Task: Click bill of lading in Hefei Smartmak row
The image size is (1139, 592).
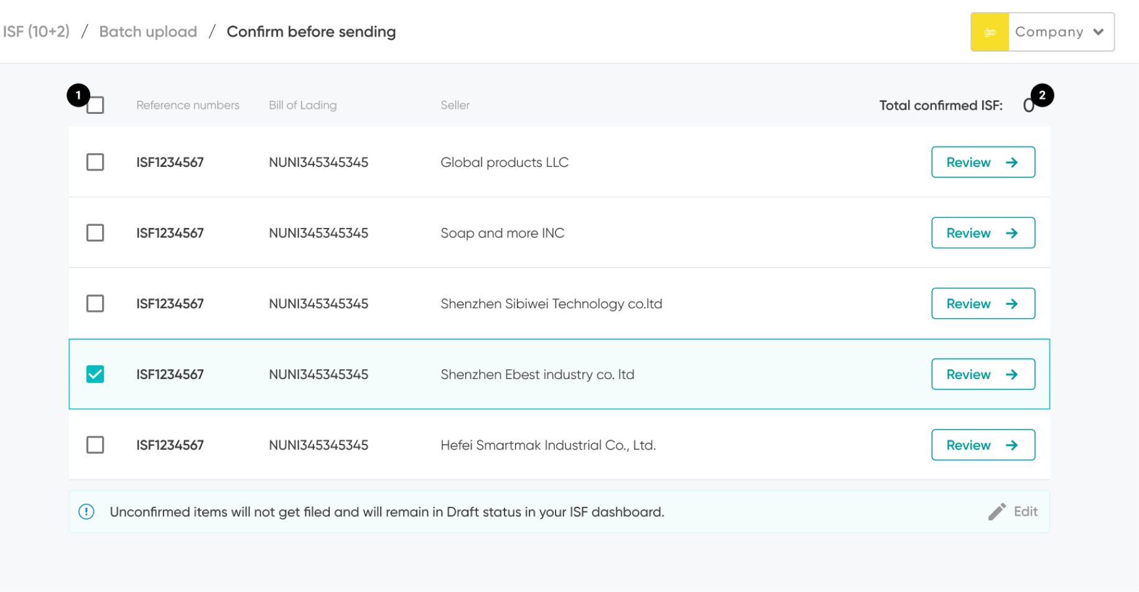Action: tap(318, 445)
